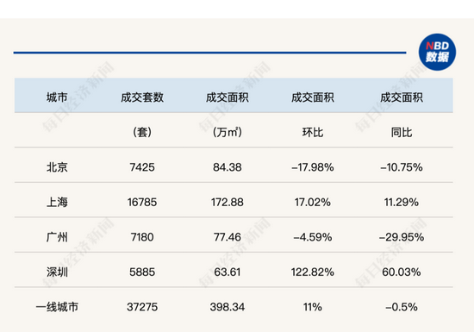474x332 pixels.
Task: Click the -29.95% cell for 广州
Action: point(402,237)
